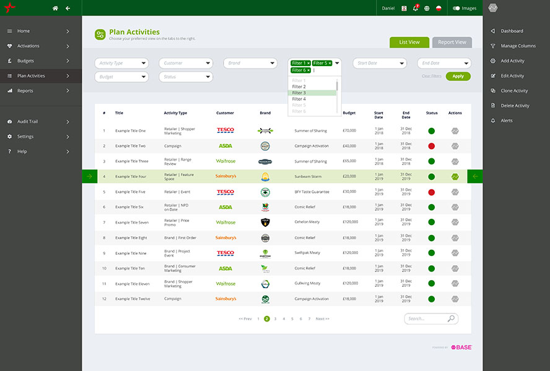Click Clone Activity in right sidebar
Screen dimensions: 550x371
(x=514, y=91)
